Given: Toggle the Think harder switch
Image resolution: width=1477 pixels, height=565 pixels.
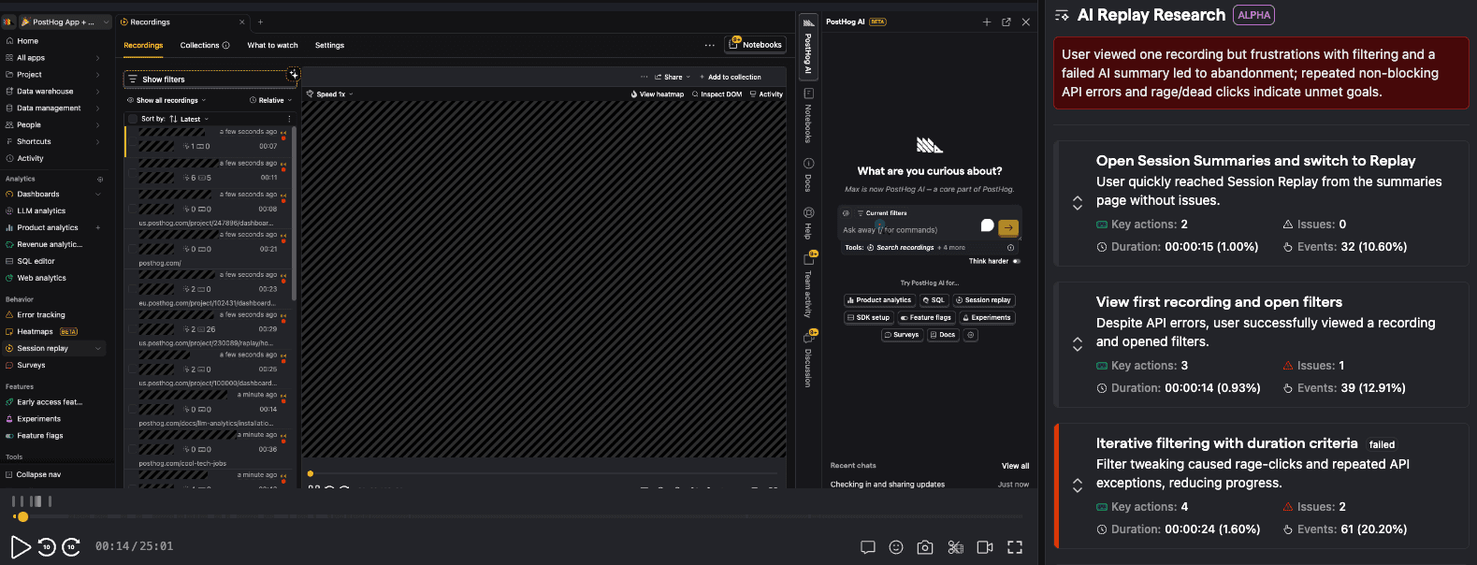Looking at the screenshot, I should pos(1017,261).
